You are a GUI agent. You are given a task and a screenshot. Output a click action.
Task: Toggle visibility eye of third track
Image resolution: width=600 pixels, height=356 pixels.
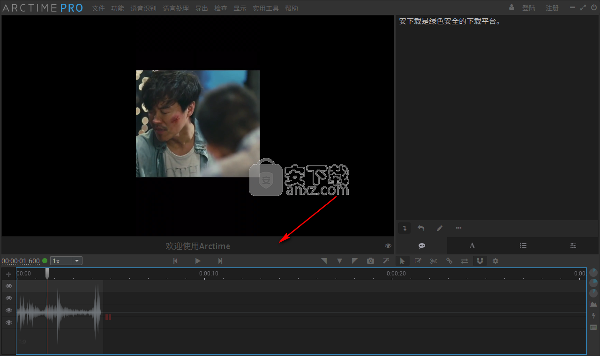9,310
